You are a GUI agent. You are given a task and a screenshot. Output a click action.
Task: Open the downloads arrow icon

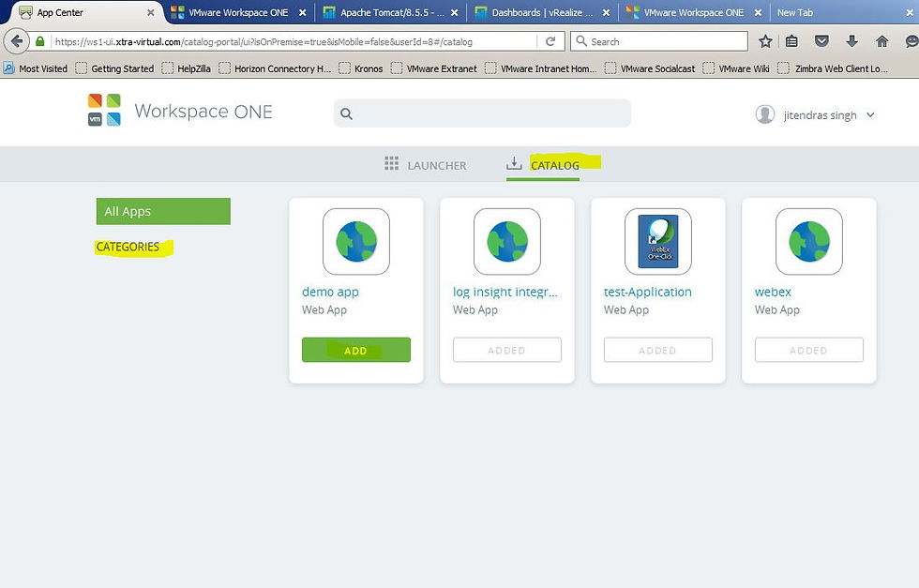click(x=852, y=41)
